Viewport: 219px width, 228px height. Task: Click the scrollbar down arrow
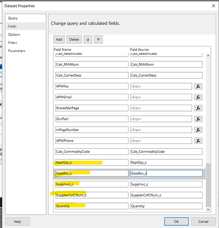208,209
